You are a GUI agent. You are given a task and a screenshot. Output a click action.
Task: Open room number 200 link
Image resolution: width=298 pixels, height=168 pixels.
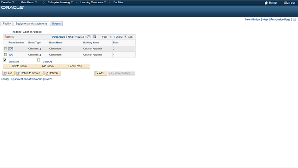11,49
